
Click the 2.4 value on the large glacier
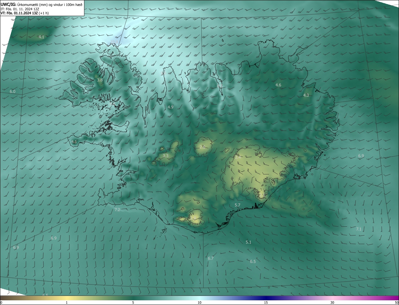click(238, 157)
